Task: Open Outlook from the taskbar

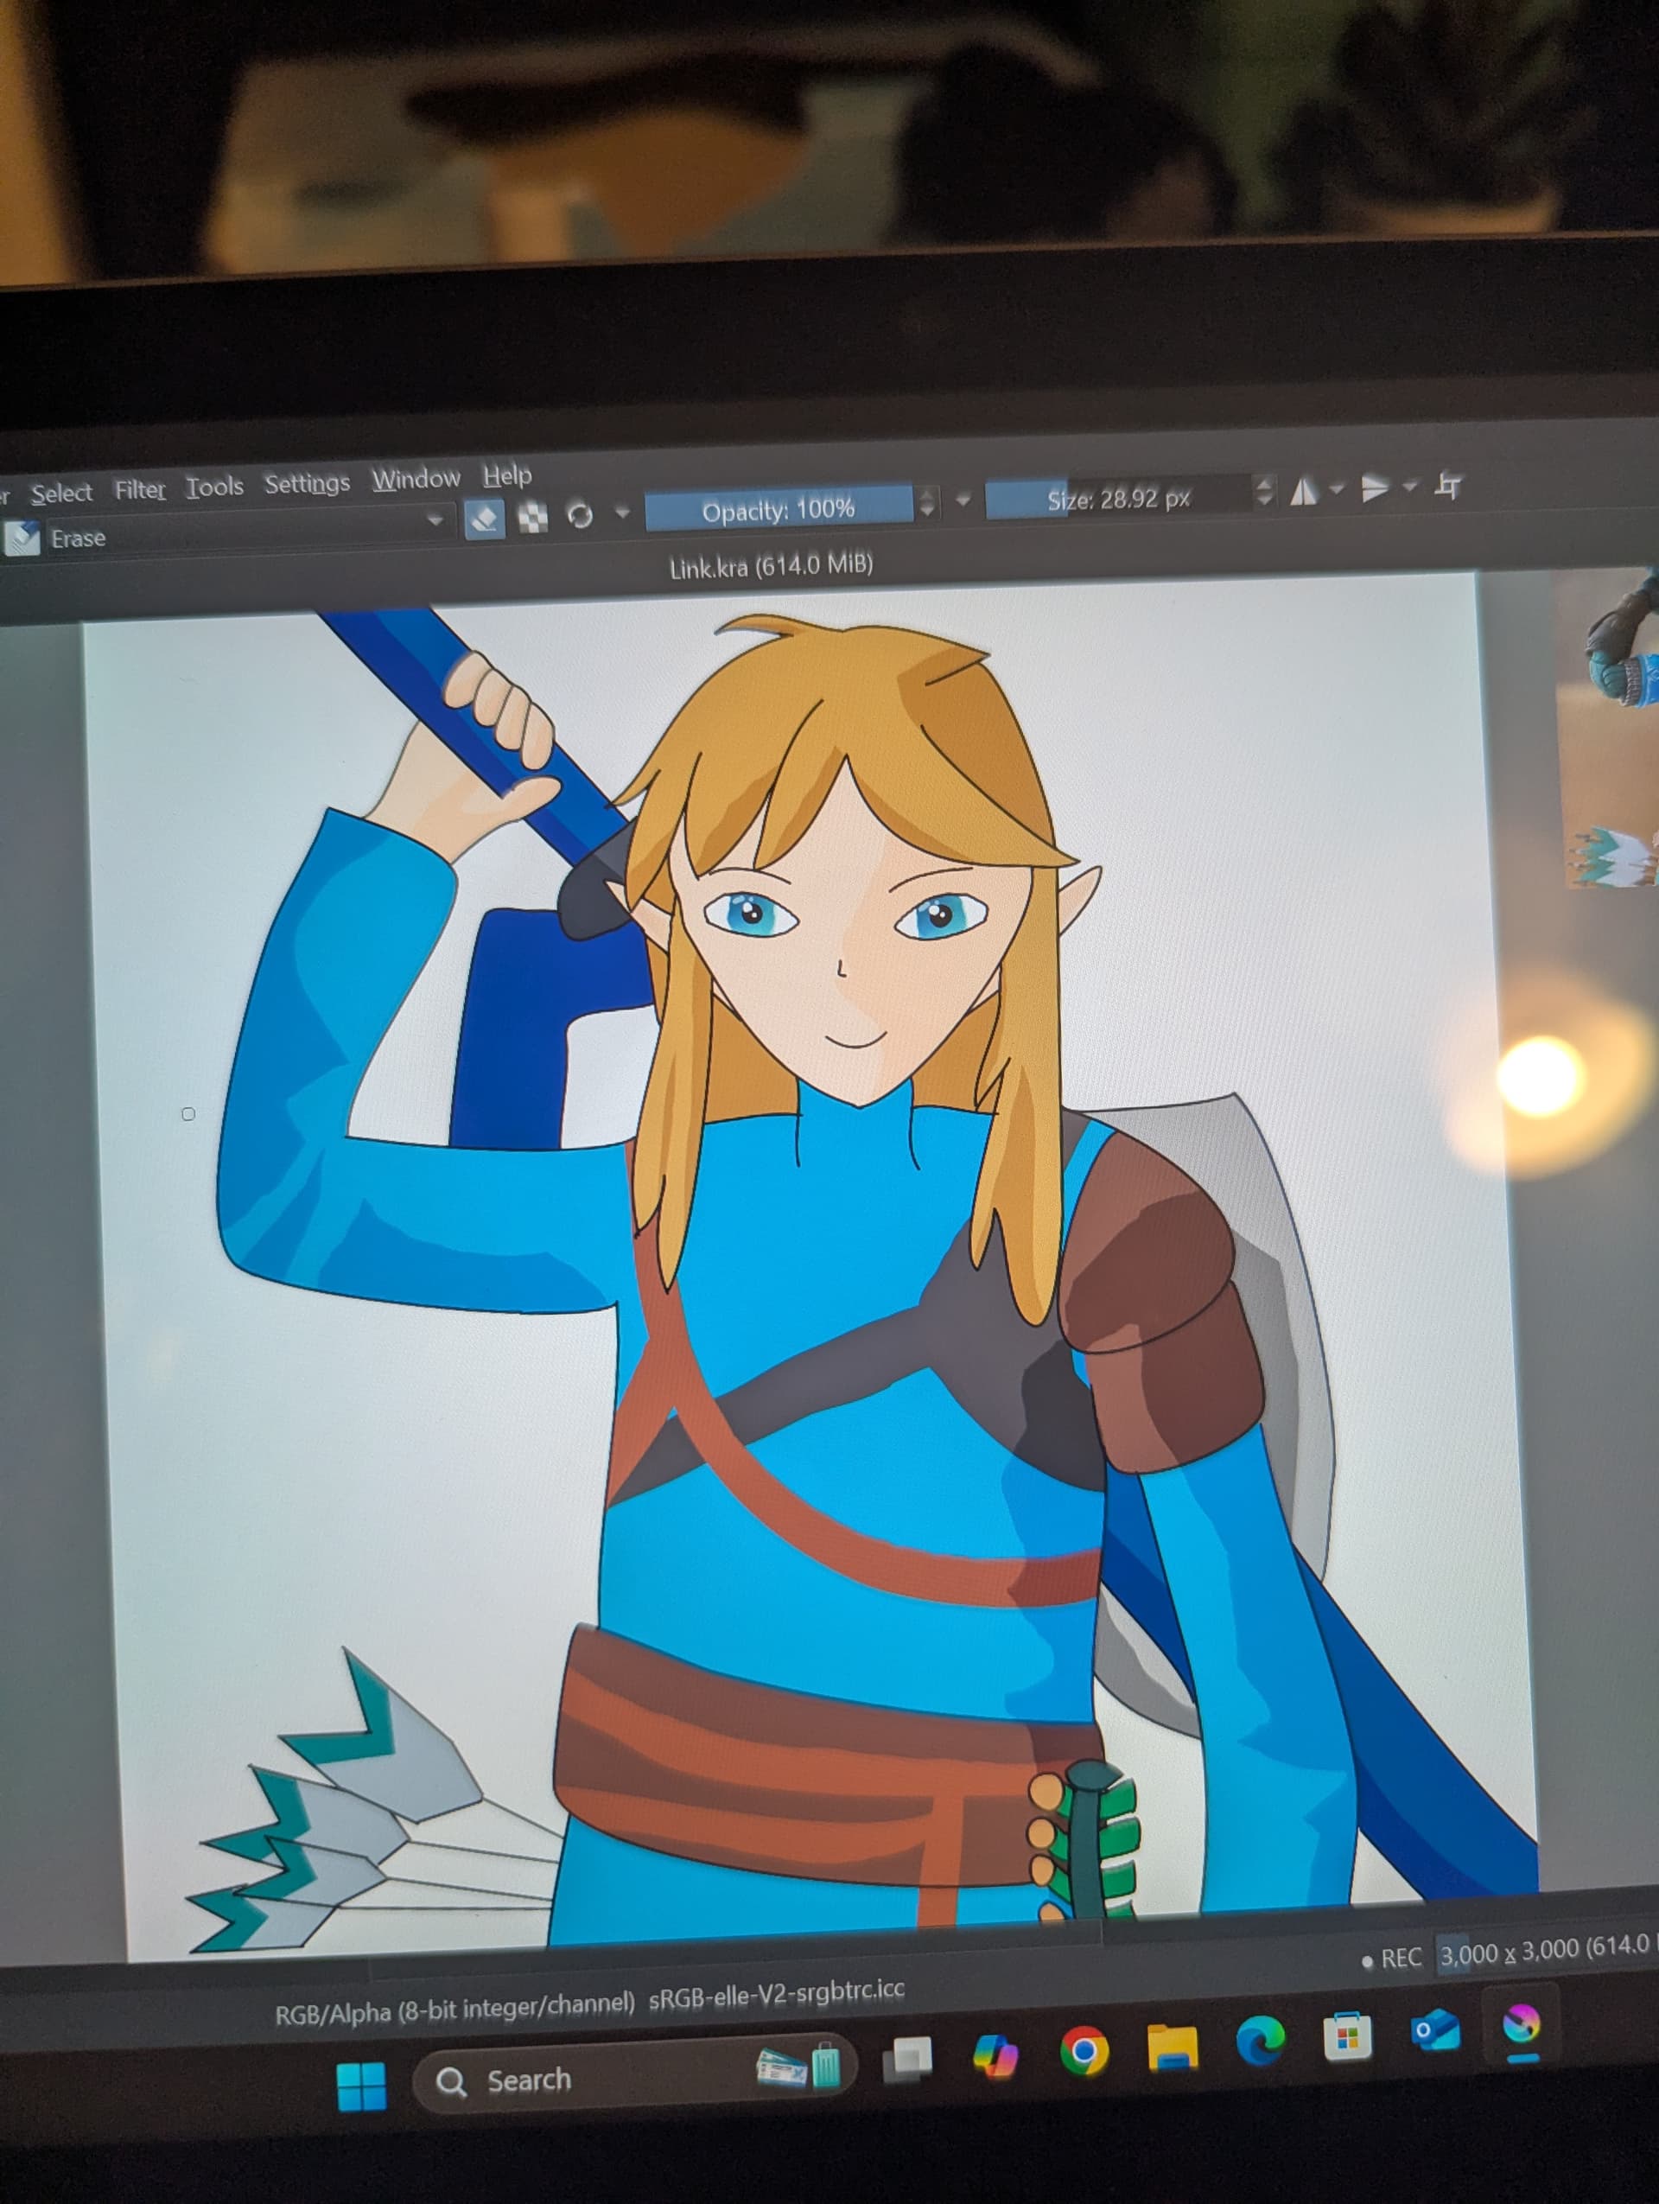Action: pyautogui.click(x=1435, y=2032)
